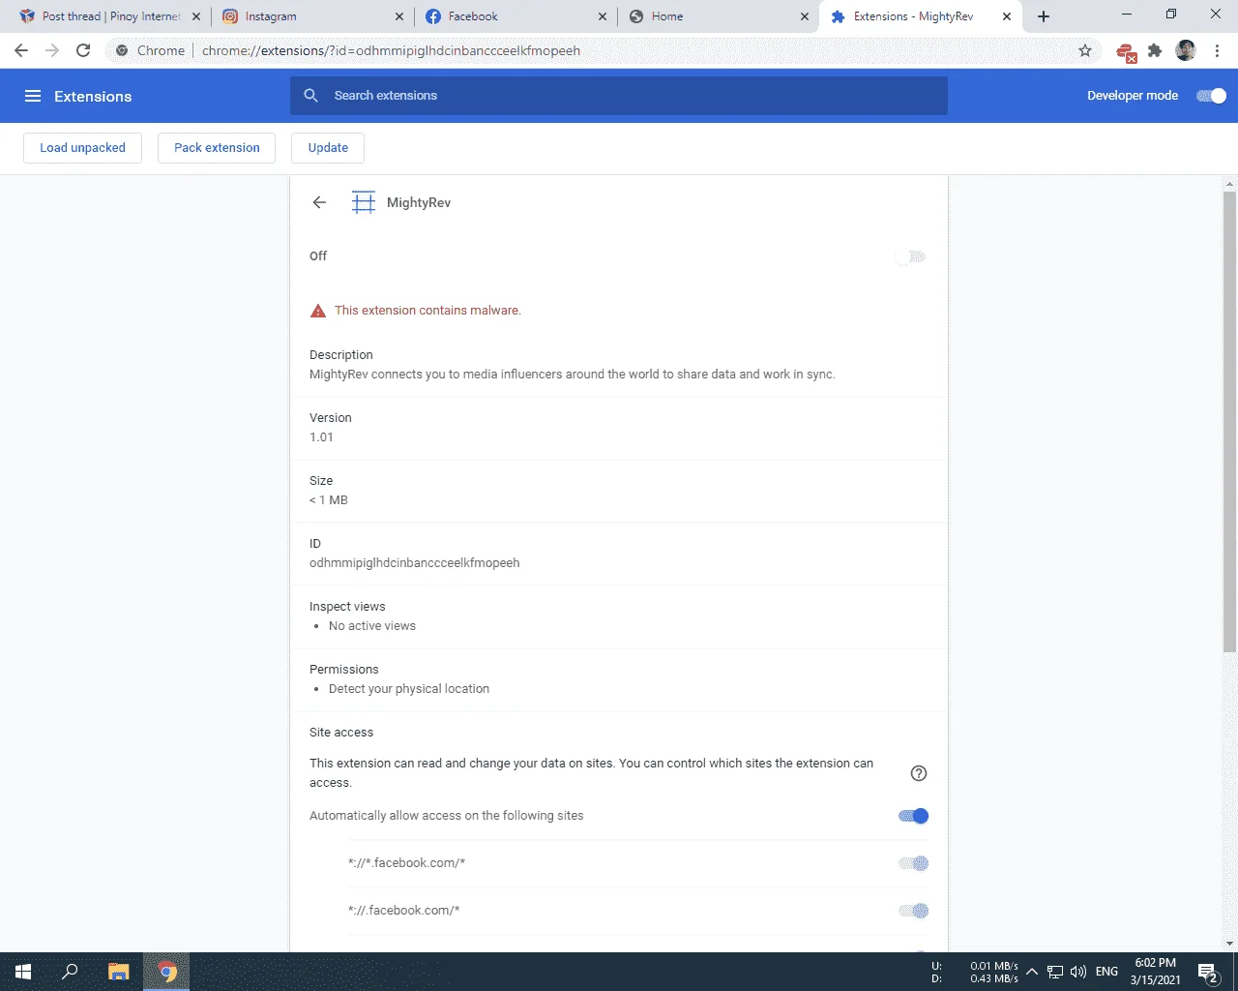Switch to the Home tab
Screen dimensions: 1238x991
click(x=718, y=16)
